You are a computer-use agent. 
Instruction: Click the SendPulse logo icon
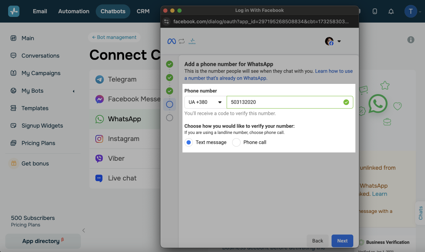pyautogui.click(x=14, y=11)
